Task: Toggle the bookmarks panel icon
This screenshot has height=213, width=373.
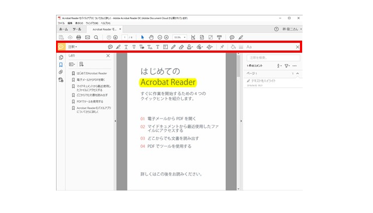Action: (x=61, y=65)
